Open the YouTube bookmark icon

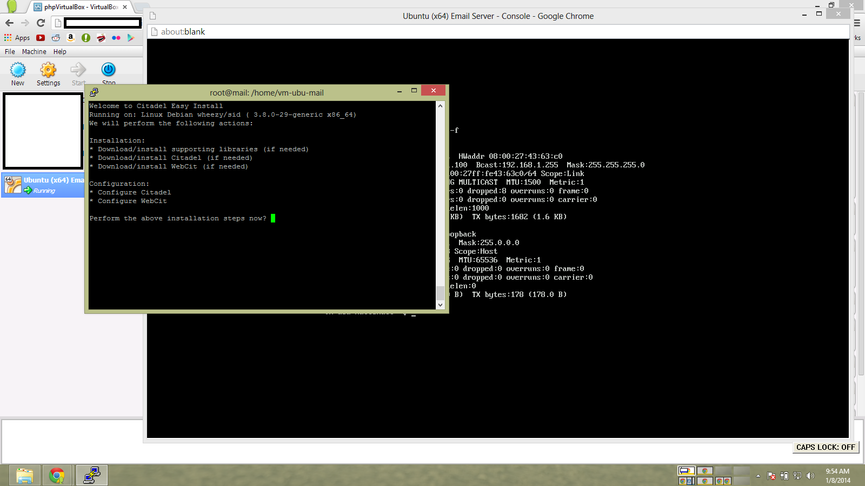click(41, 38)
